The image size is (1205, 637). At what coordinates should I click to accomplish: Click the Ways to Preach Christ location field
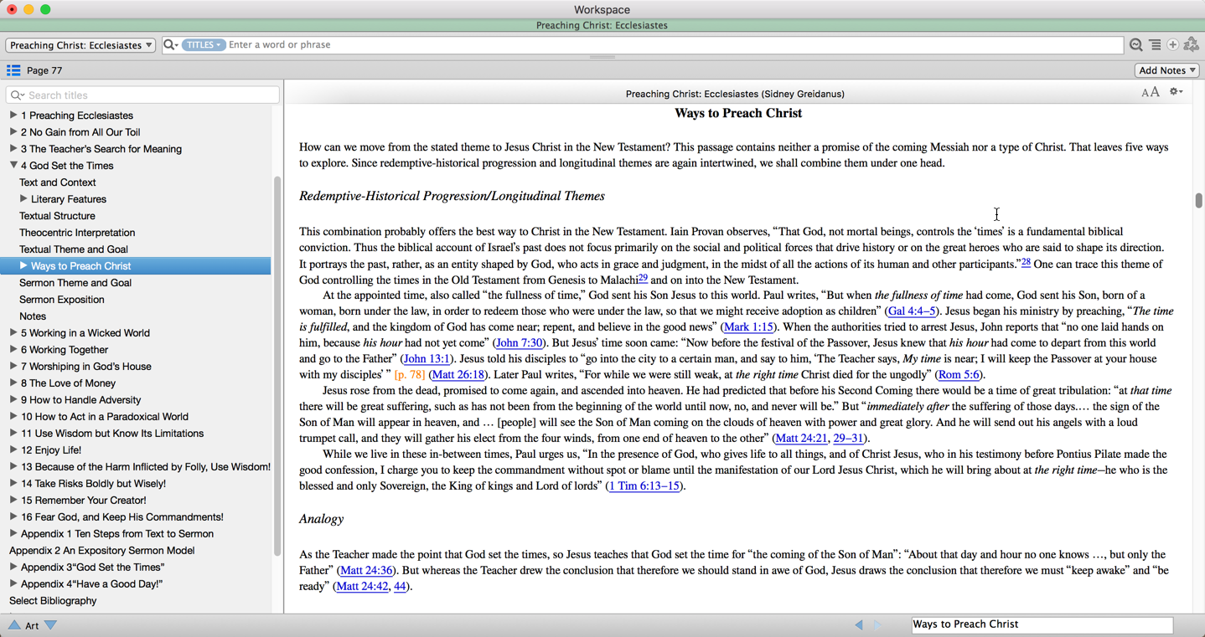[1042, 624]
